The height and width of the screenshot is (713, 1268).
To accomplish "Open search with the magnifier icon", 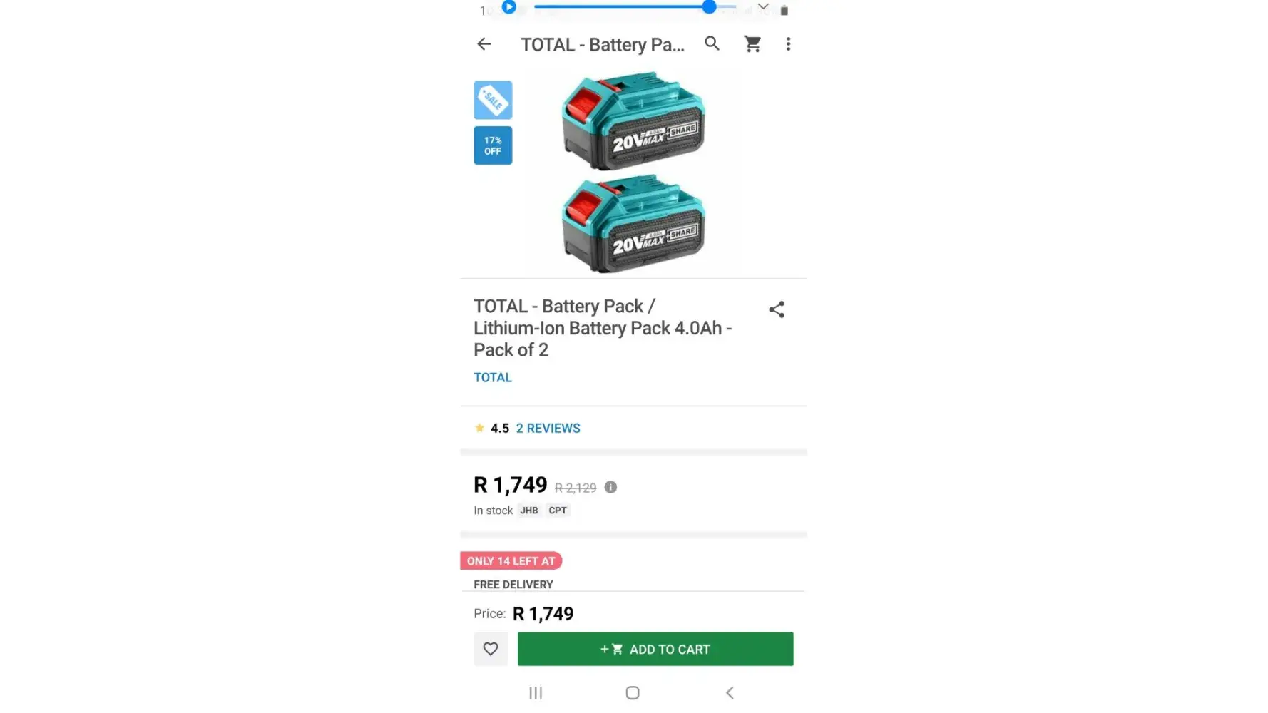I will [x=712, y=43].
